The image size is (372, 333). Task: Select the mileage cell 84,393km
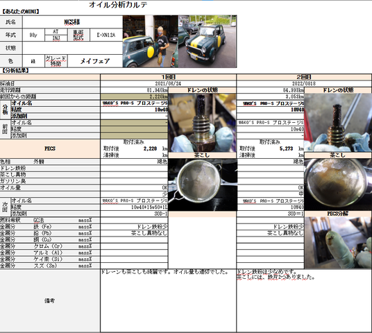(x=270, y=90)
